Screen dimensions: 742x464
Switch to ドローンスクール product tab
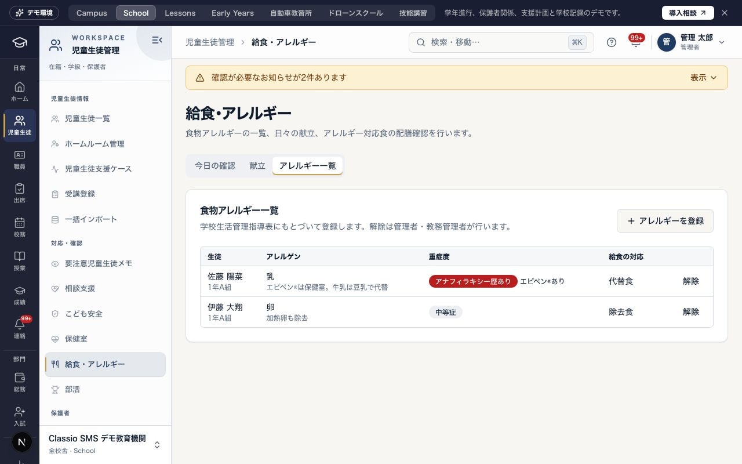click(355, 13)
